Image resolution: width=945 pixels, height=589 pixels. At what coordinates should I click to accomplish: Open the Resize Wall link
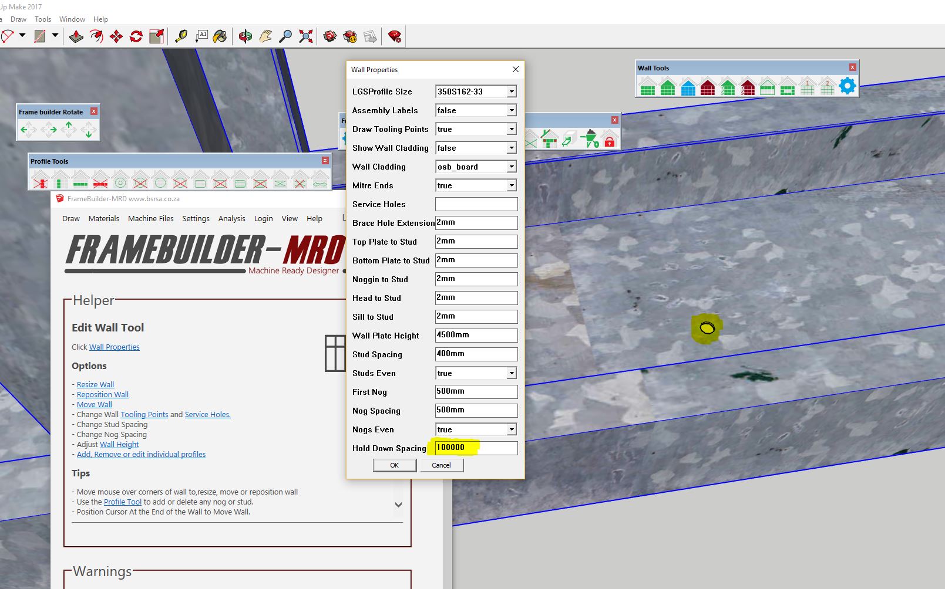tap(95, 384)
